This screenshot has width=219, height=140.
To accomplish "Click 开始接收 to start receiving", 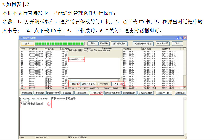I will (x=104, y=43).
